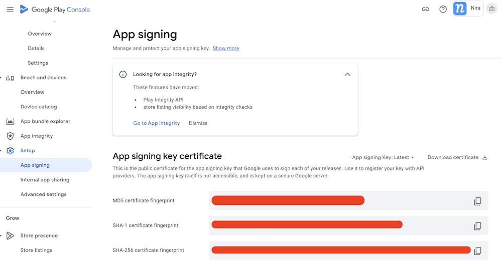Dismiss the app integrity notice
The width and height of the screenshot is (502, 262).
pyautogui.click(x=198, y=123)
